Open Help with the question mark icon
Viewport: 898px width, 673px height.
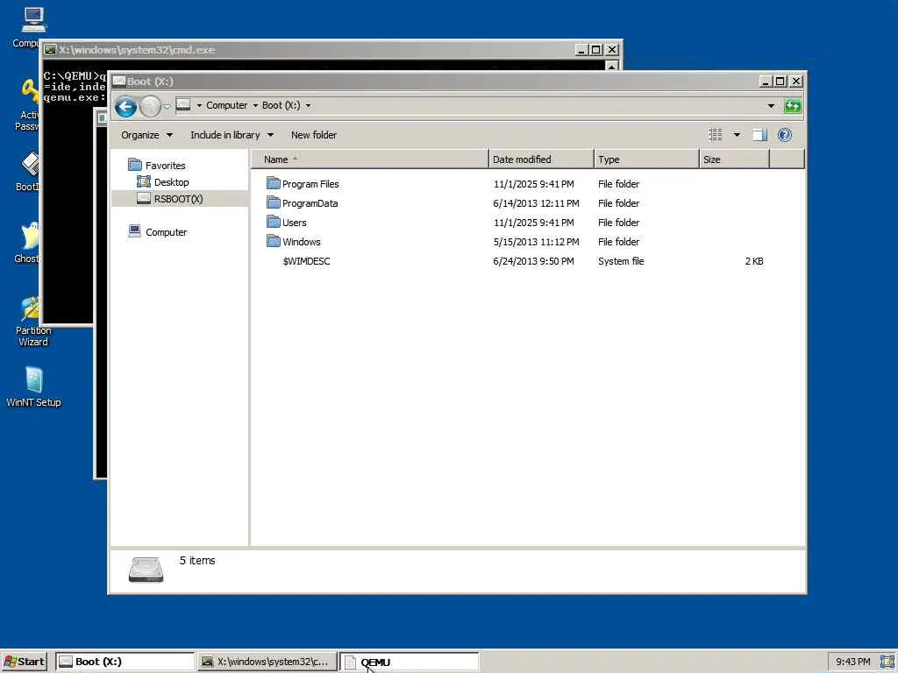[x=785, y=135]
